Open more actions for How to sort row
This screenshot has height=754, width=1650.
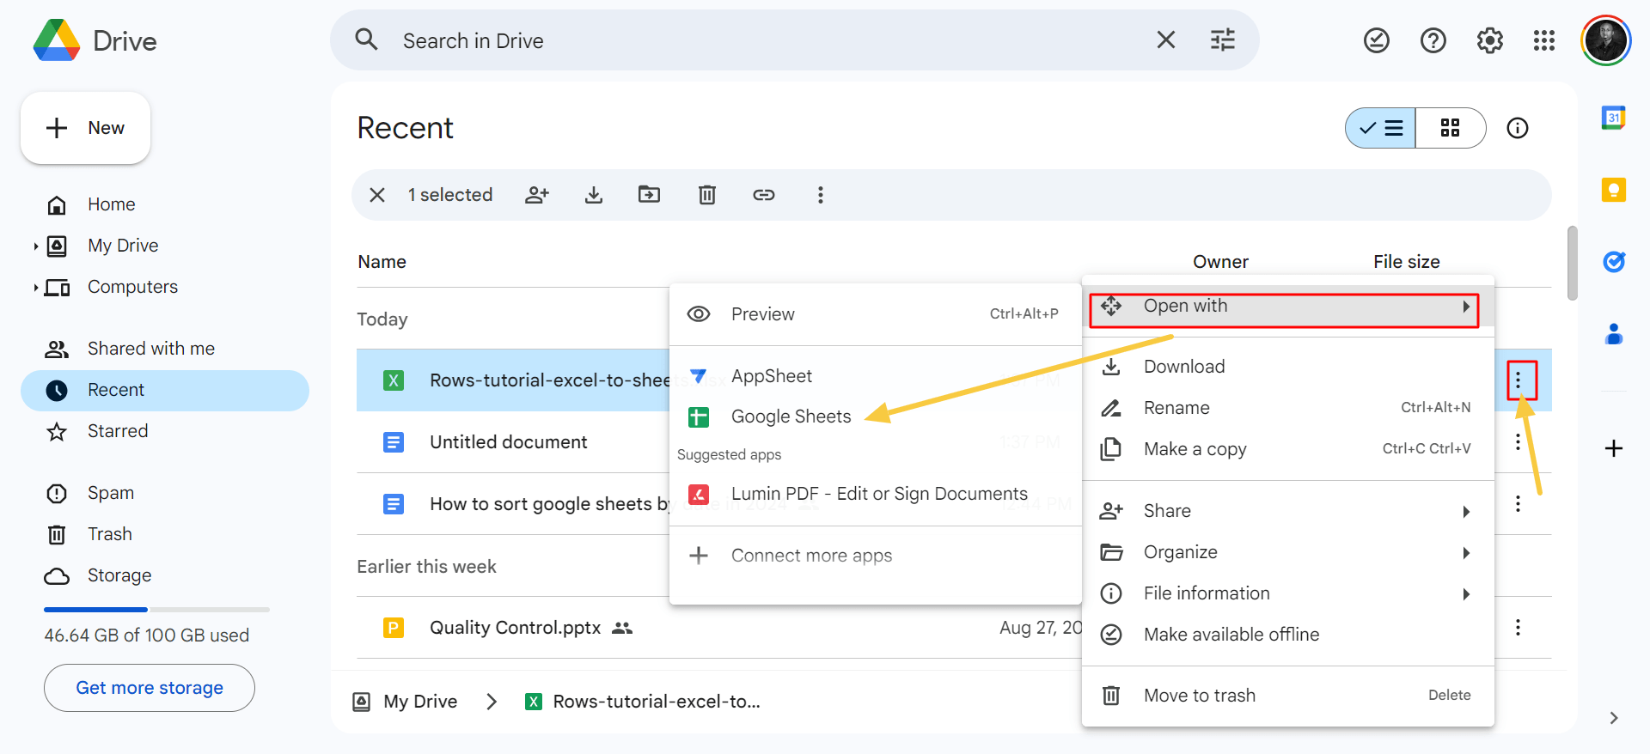[1518, 503]
